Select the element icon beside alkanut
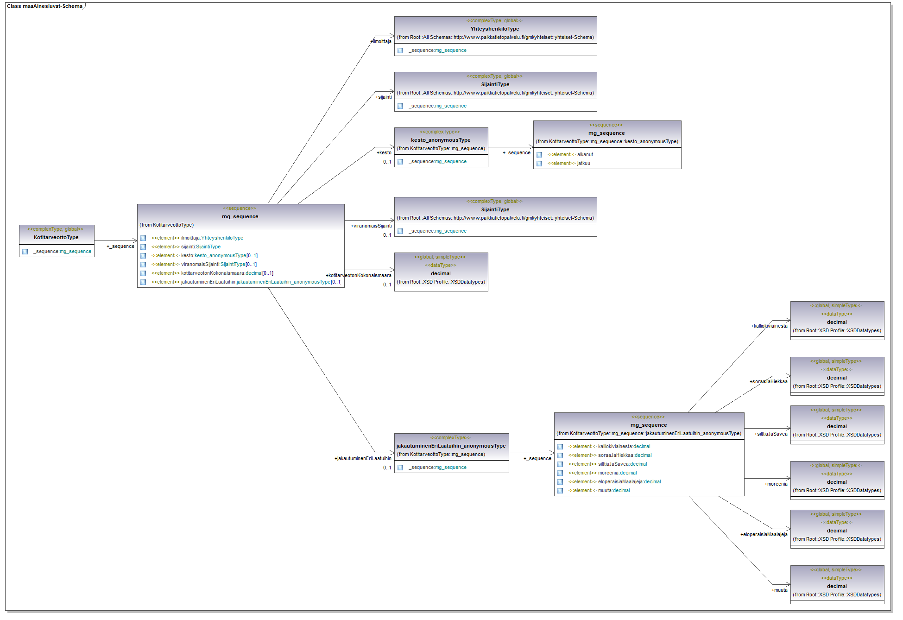Viewport: 903px width, 620px height. point(539,155)
